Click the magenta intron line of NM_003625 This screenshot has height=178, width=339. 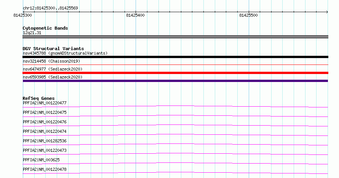[175, 163]
